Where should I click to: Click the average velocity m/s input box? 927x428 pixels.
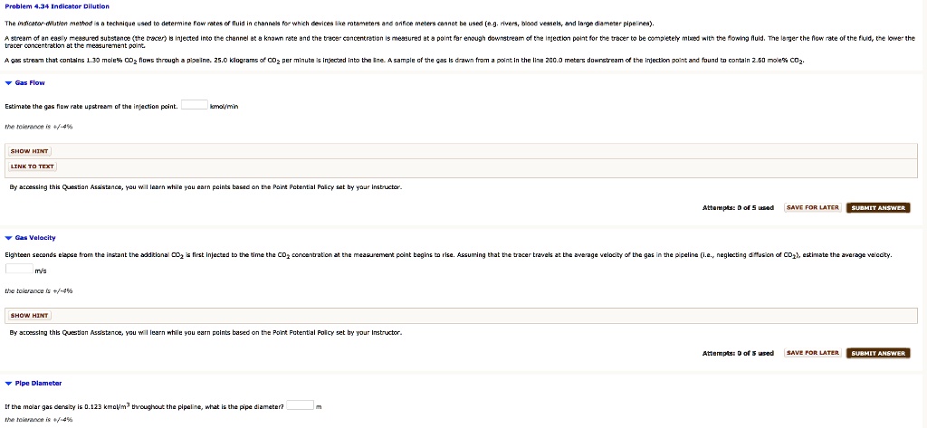pos(19,269)
